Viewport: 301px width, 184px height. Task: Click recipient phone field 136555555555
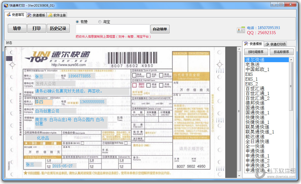[93, 102]
